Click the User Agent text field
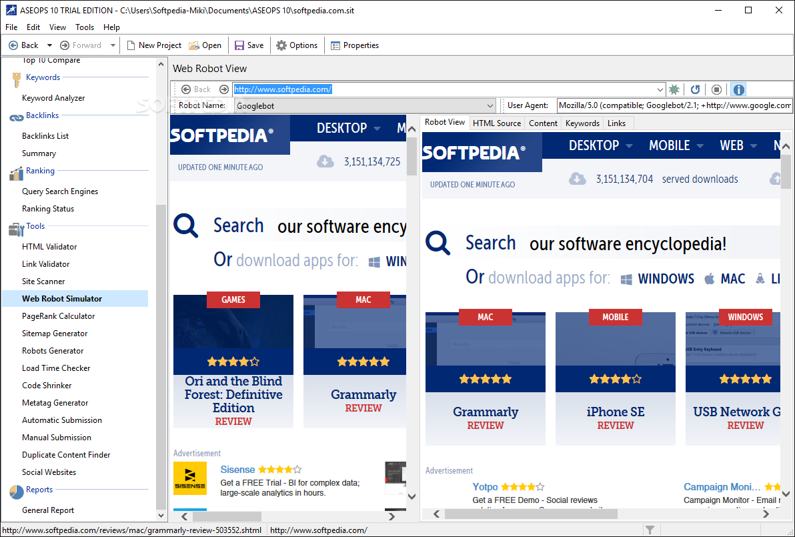The image size is (795, 537). click(674, 105)
